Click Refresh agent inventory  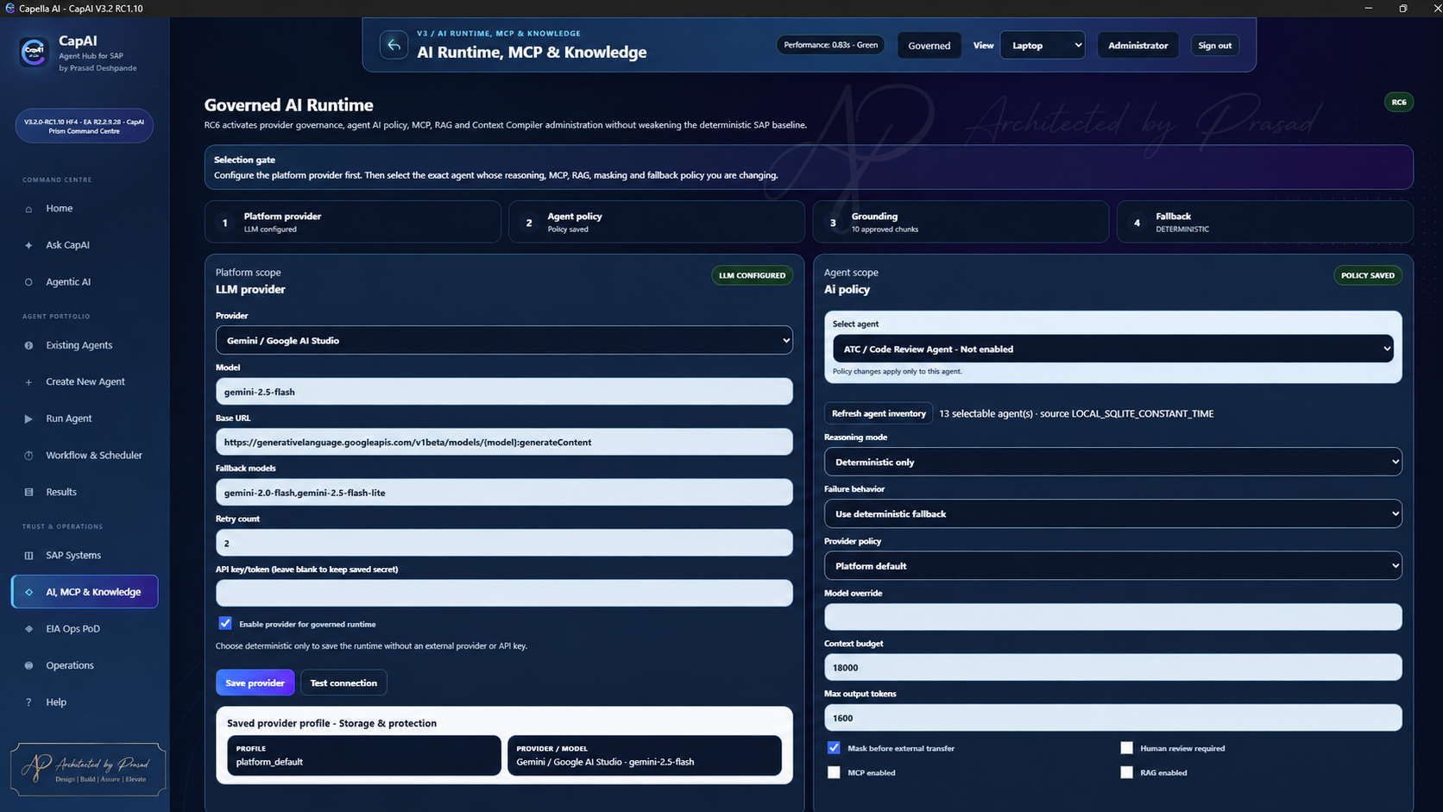(879, 413)
